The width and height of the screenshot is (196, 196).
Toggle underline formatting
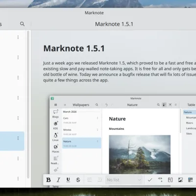[x=68, y=180]
